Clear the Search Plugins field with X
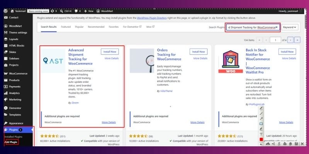This screenshot has width=309, height=154. click(x=277, y=27)
